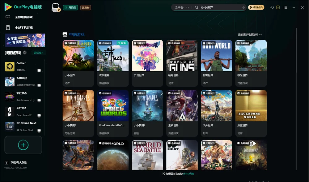The image size is (309, 182).
Task: Open the 诛仙世界 game card
Action: point(113,63)
